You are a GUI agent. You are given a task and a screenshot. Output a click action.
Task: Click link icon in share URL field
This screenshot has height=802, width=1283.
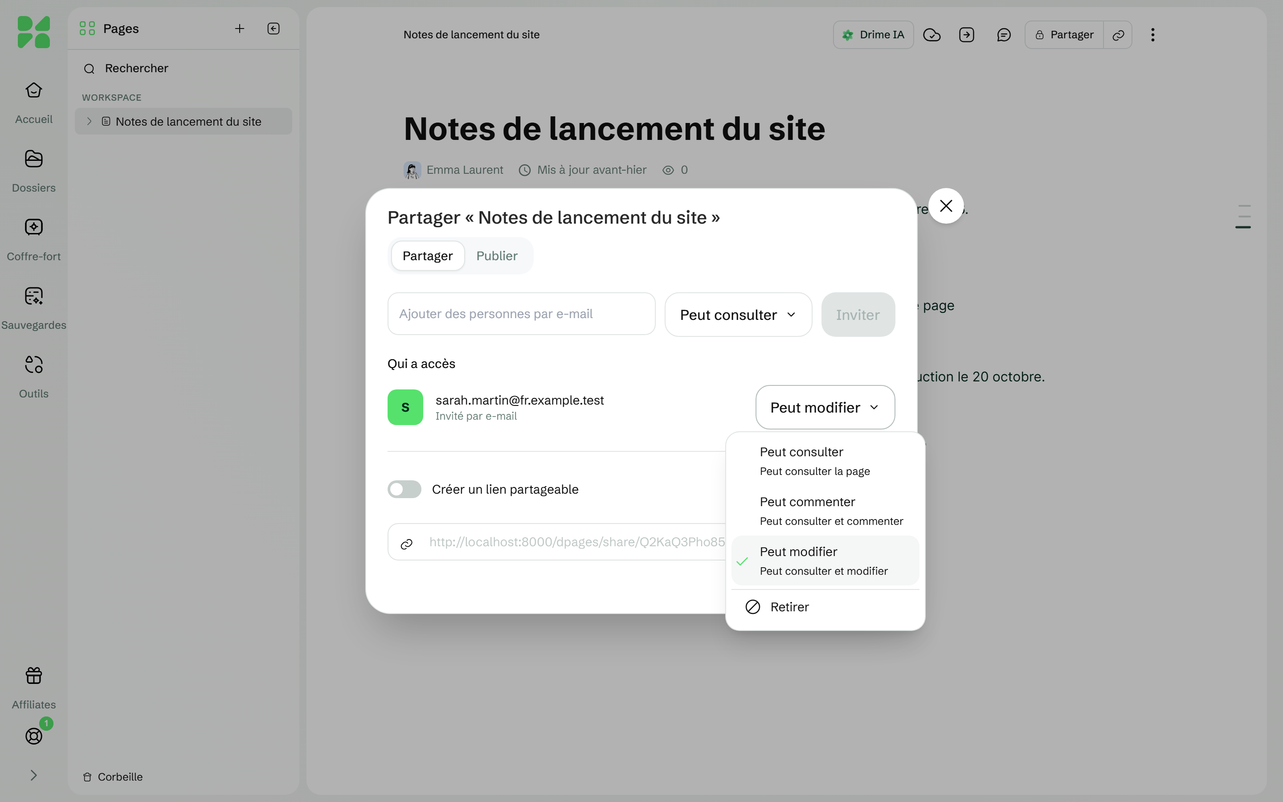407,544
